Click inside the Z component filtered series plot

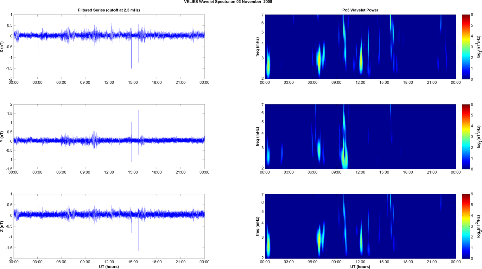[x=109, y=226]
